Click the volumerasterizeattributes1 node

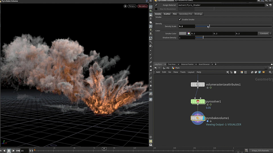point(198,84)
